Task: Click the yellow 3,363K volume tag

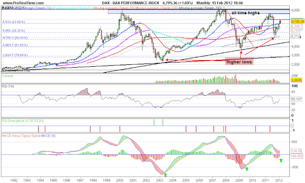Action: (296, 80)
